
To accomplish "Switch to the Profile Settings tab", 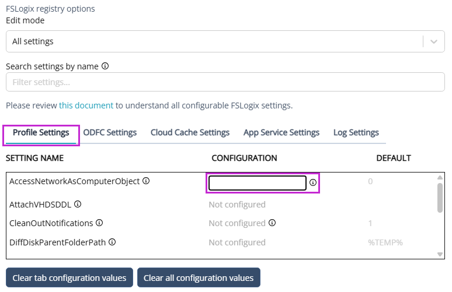I will [41, 132].
